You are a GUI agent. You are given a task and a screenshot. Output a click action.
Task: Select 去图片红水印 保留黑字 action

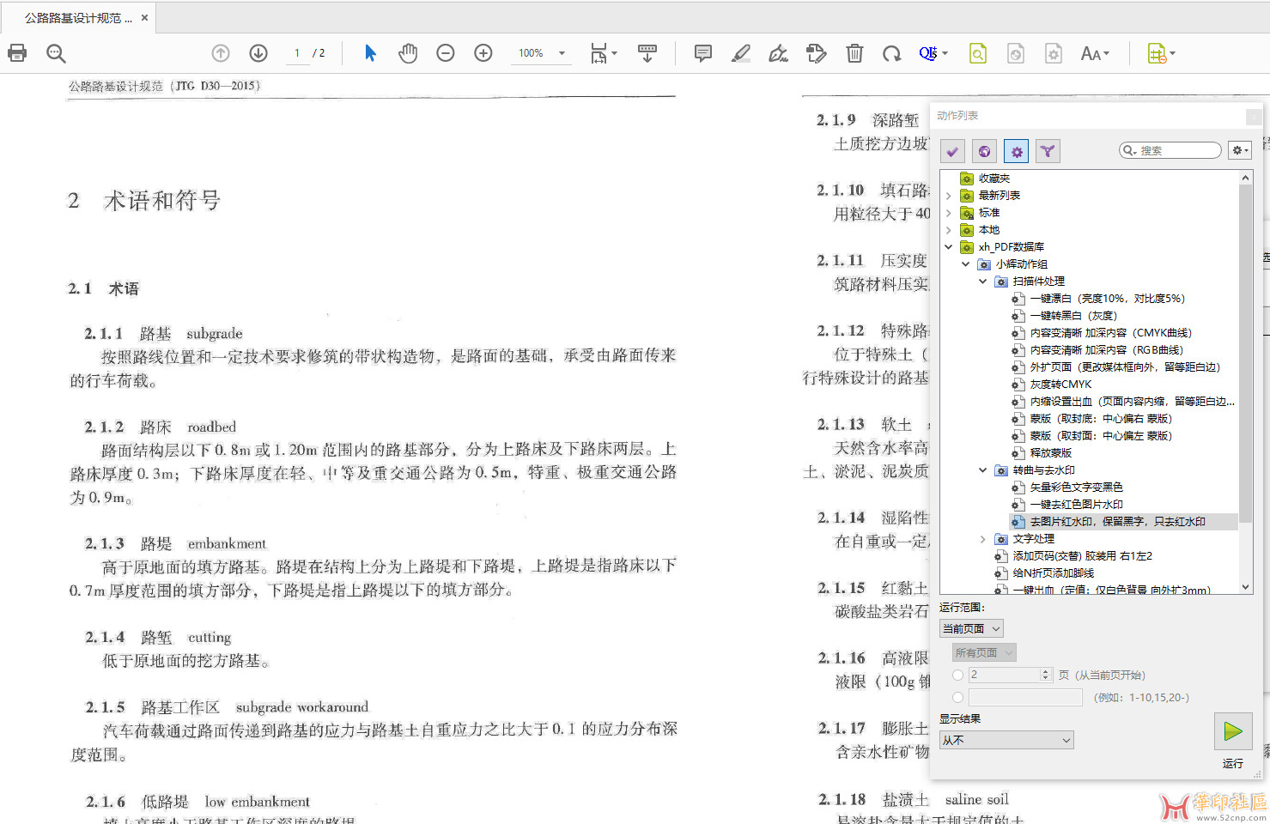(1117, 522)
